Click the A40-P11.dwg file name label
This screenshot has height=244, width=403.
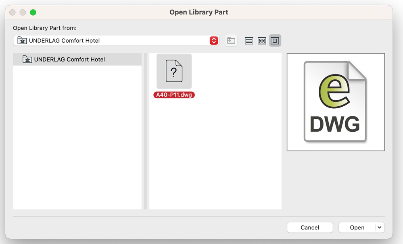pyautogui.click(x=174, y=95)
